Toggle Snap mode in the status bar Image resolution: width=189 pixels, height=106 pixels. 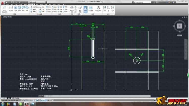tap(24, 100)
